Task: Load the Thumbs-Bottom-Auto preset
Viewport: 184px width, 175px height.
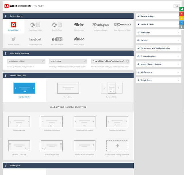Action: coord(117,123)
